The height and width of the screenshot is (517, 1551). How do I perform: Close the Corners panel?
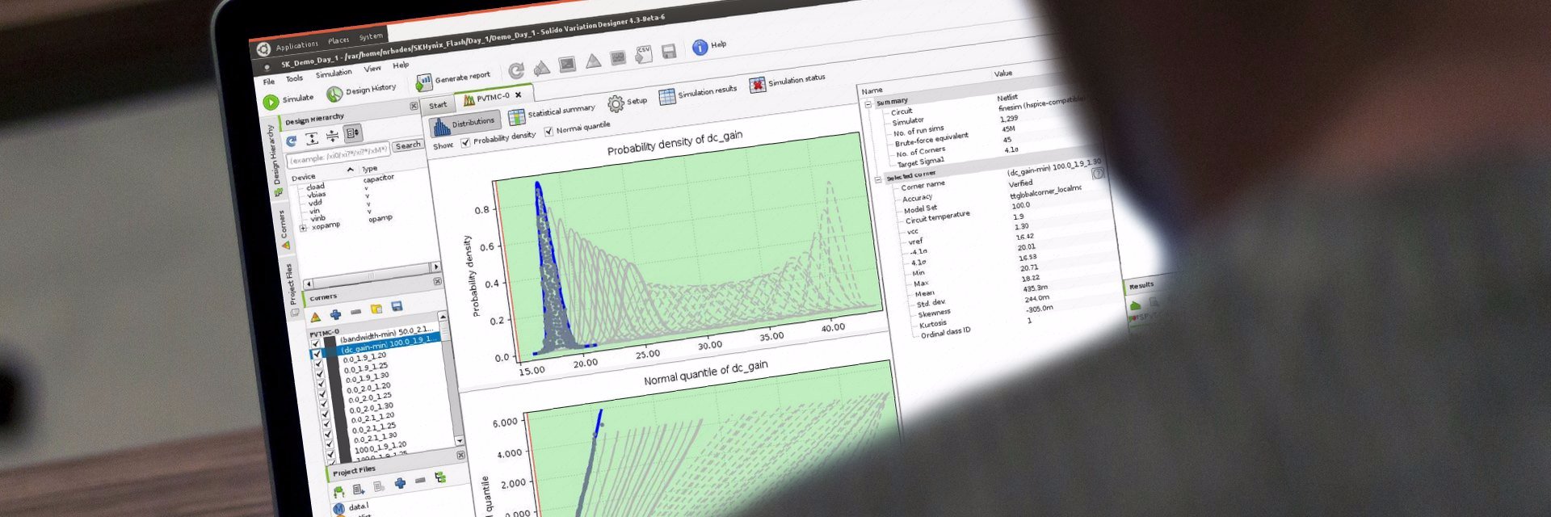[x=437, y=281]
